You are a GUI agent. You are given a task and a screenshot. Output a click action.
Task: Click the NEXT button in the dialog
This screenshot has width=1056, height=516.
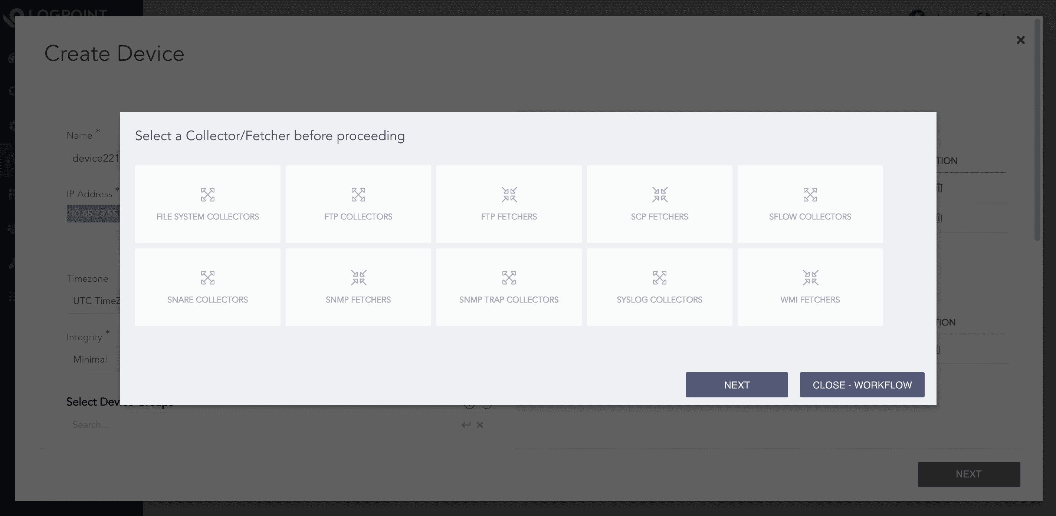click(736, 384)
